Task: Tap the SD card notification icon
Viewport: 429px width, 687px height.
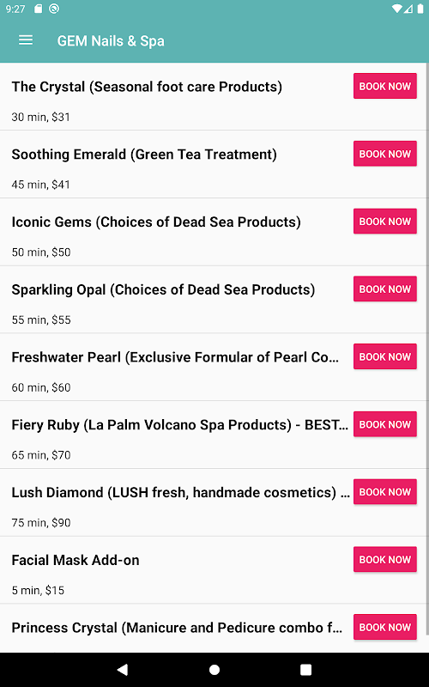Action: click(38, 9)
